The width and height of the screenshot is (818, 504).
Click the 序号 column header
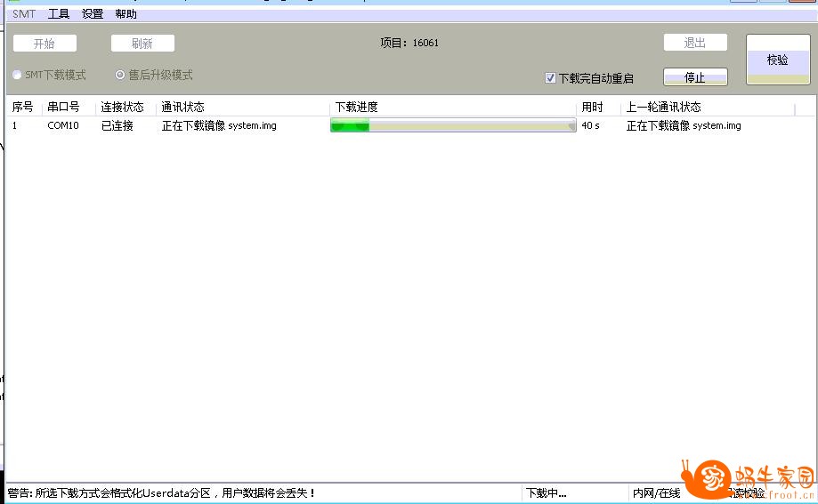tap(22, 107)
